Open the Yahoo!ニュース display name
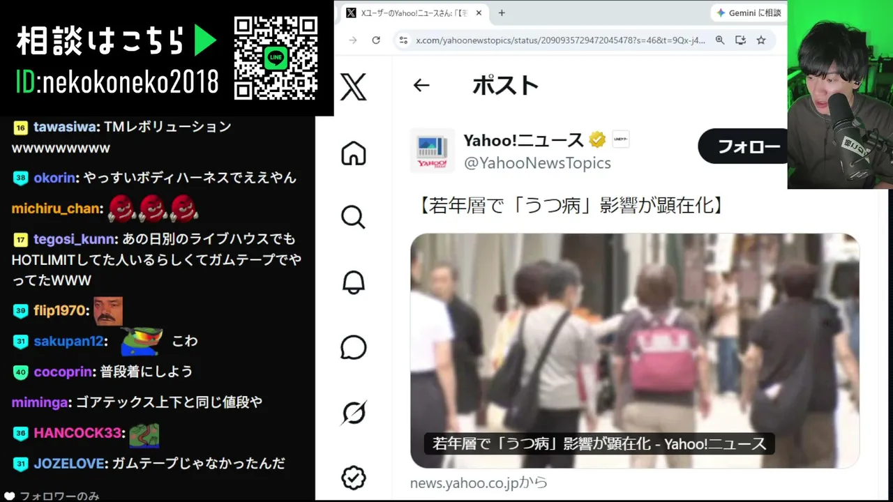 523,140
